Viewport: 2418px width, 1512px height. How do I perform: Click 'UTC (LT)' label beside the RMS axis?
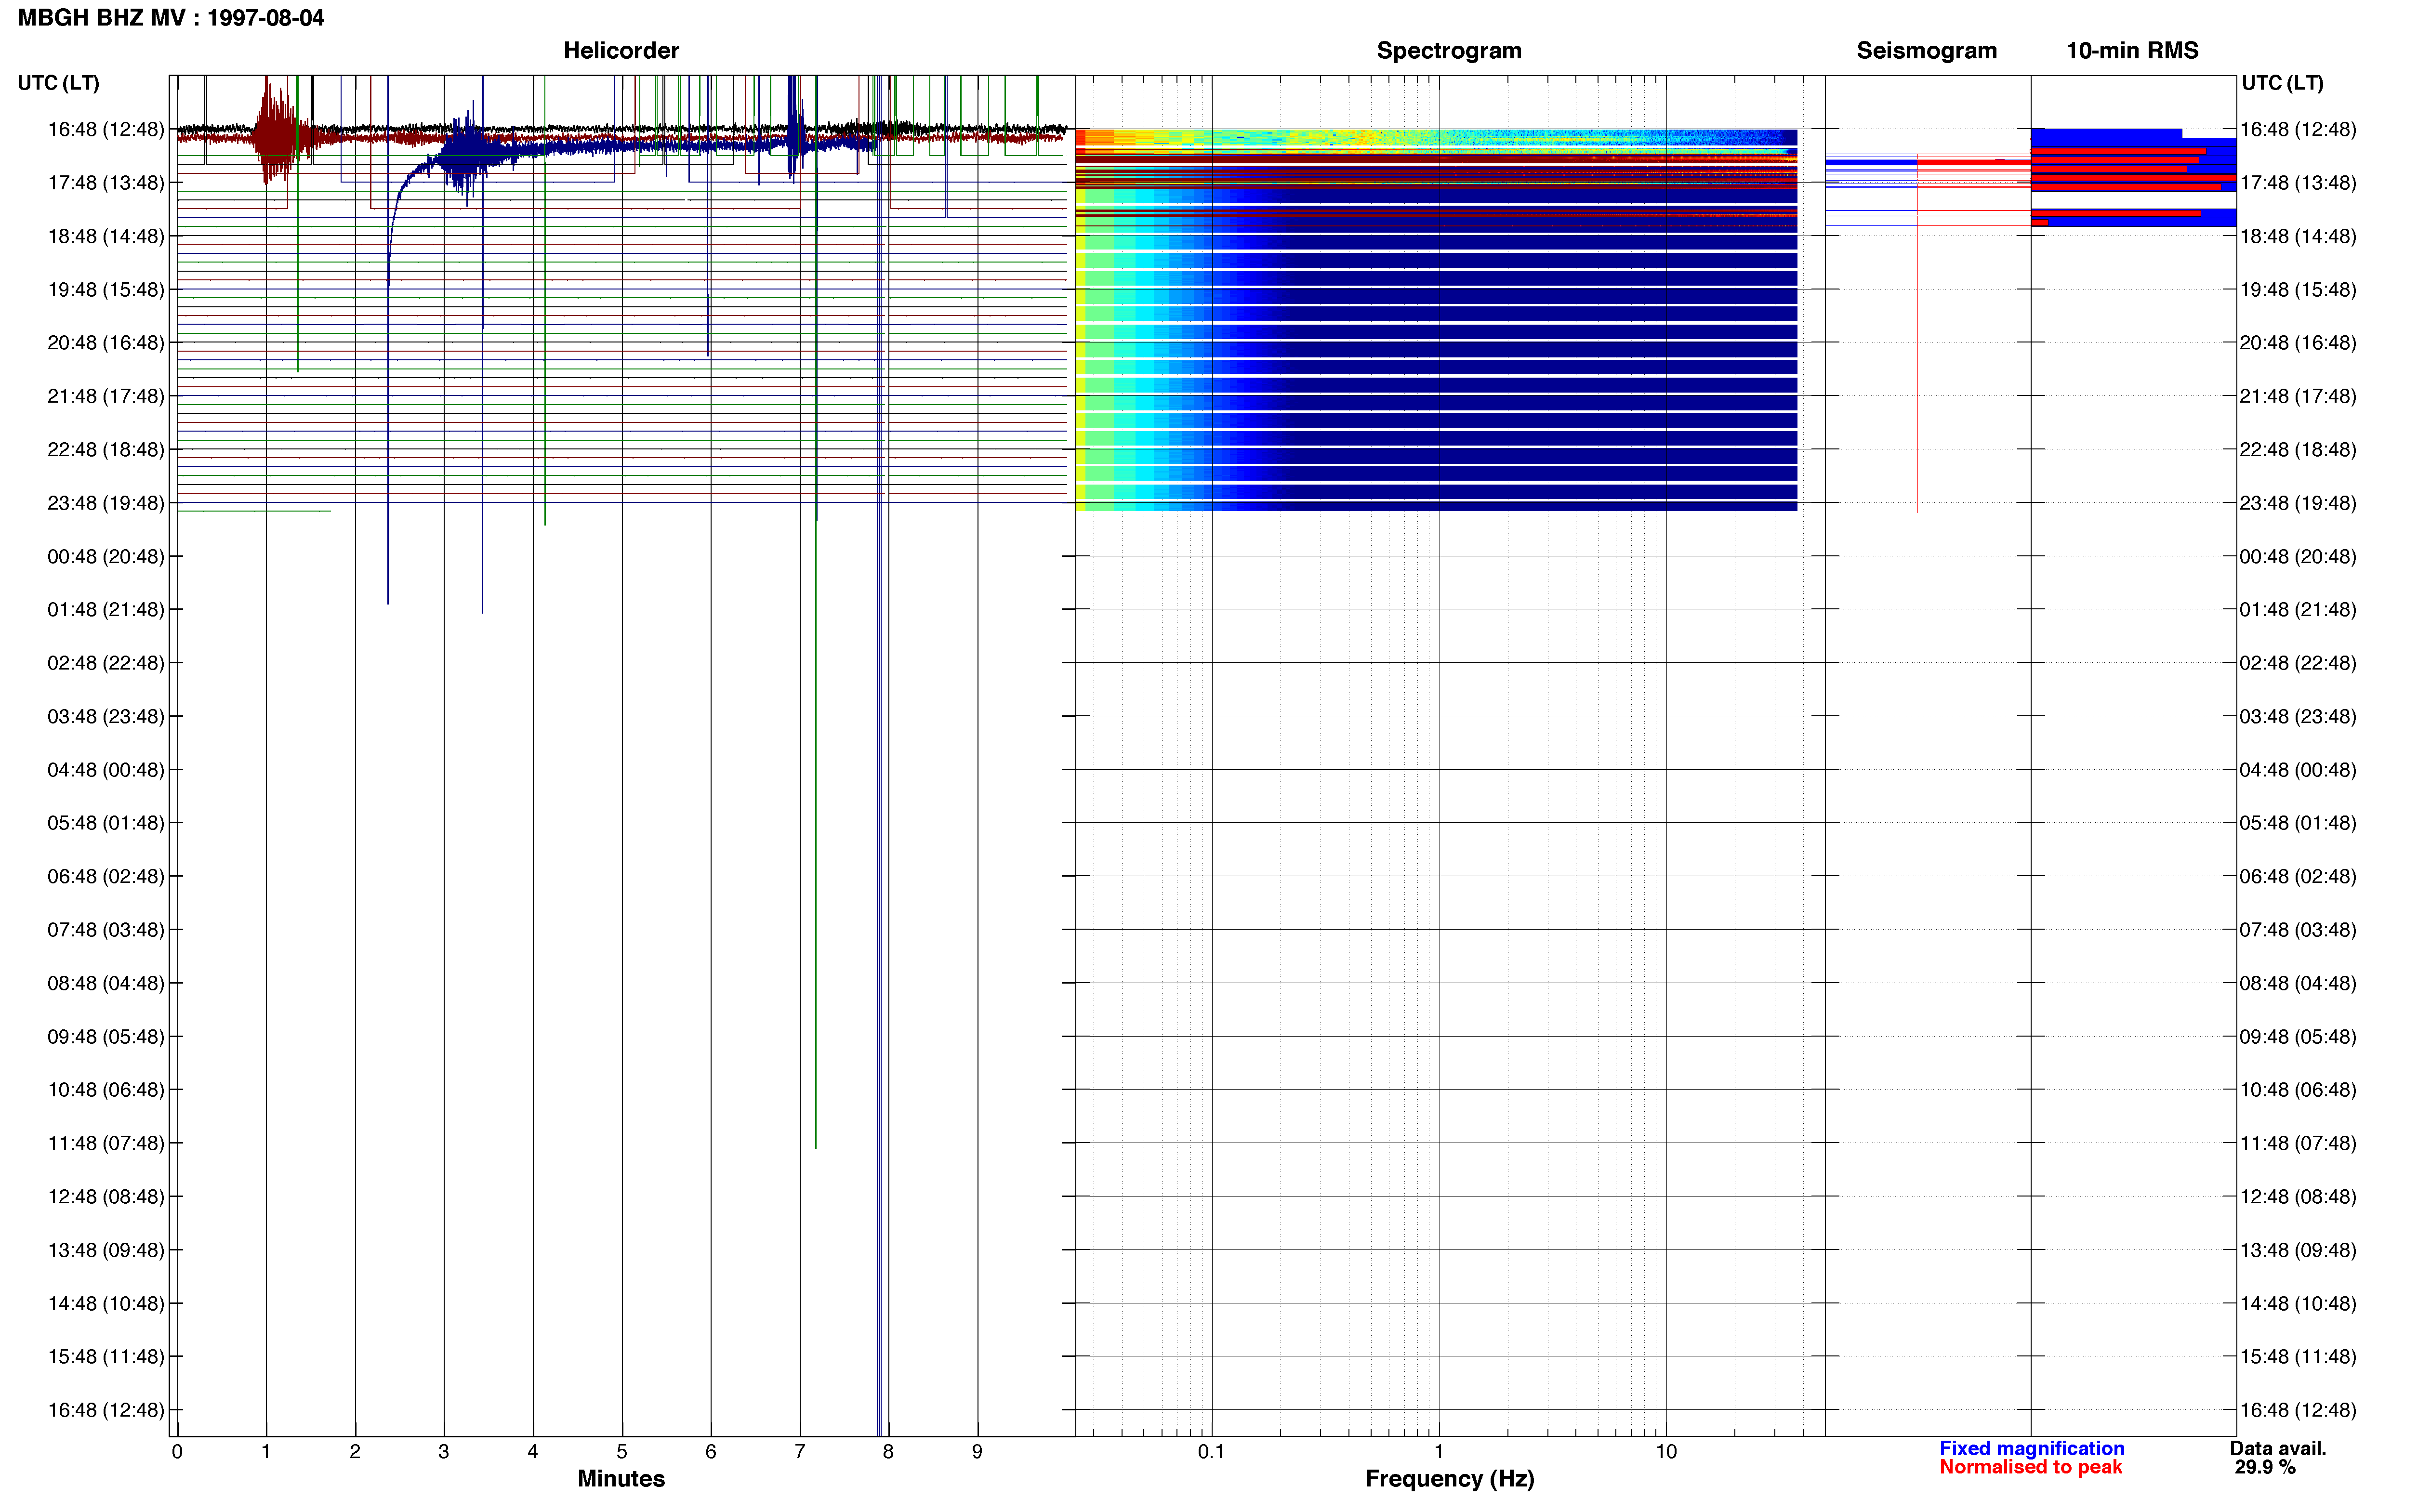click(2282, 83)
